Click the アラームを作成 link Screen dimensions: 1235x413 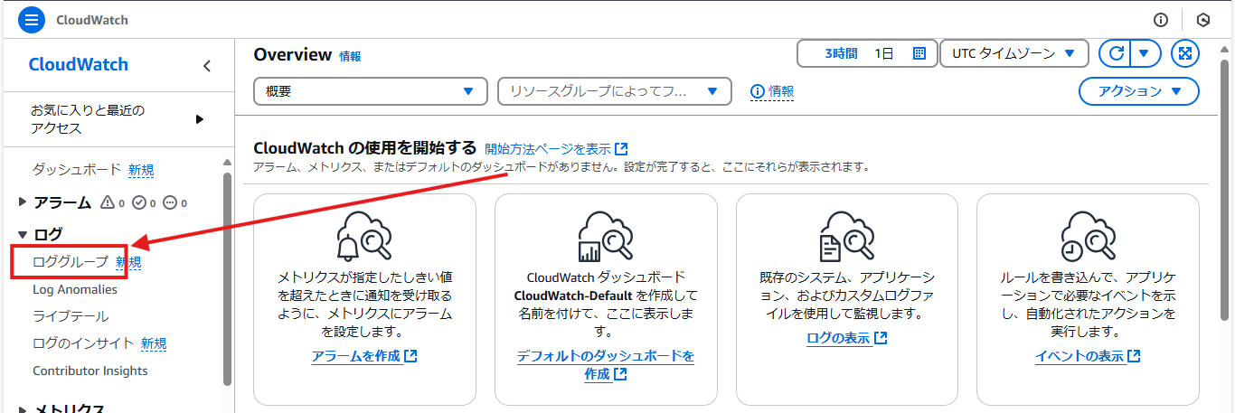[364, 356]
